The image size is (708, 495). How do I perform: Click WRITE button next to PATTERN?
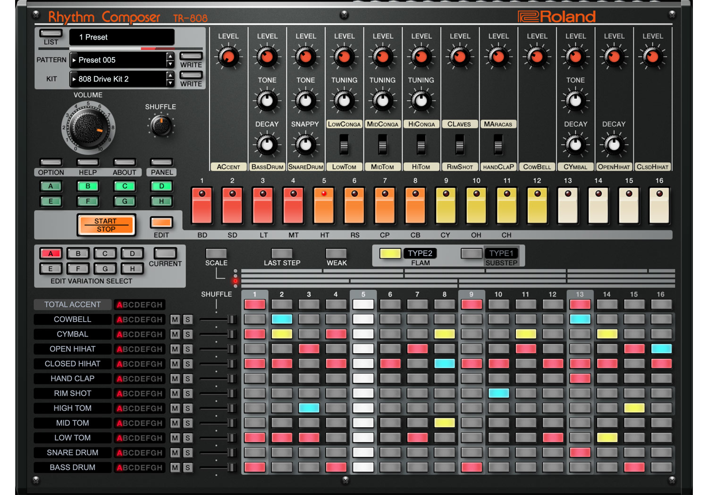point(191,56)
